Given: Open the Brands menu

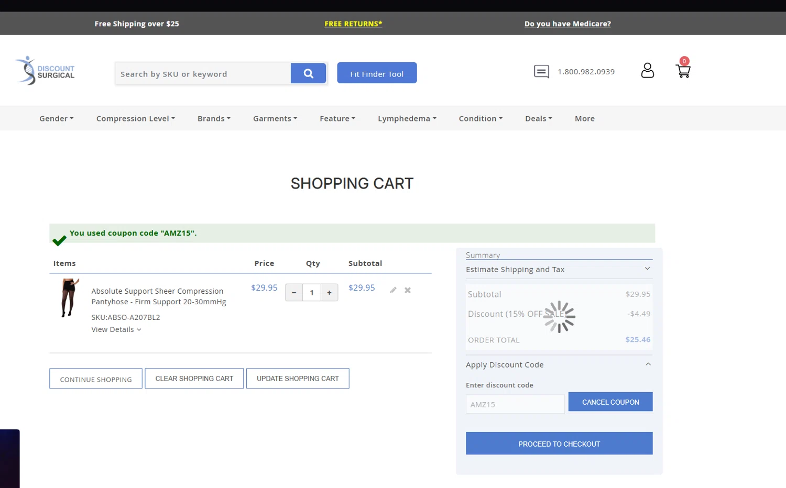Looking at the screenshot, I should click(x=214, y=118).
